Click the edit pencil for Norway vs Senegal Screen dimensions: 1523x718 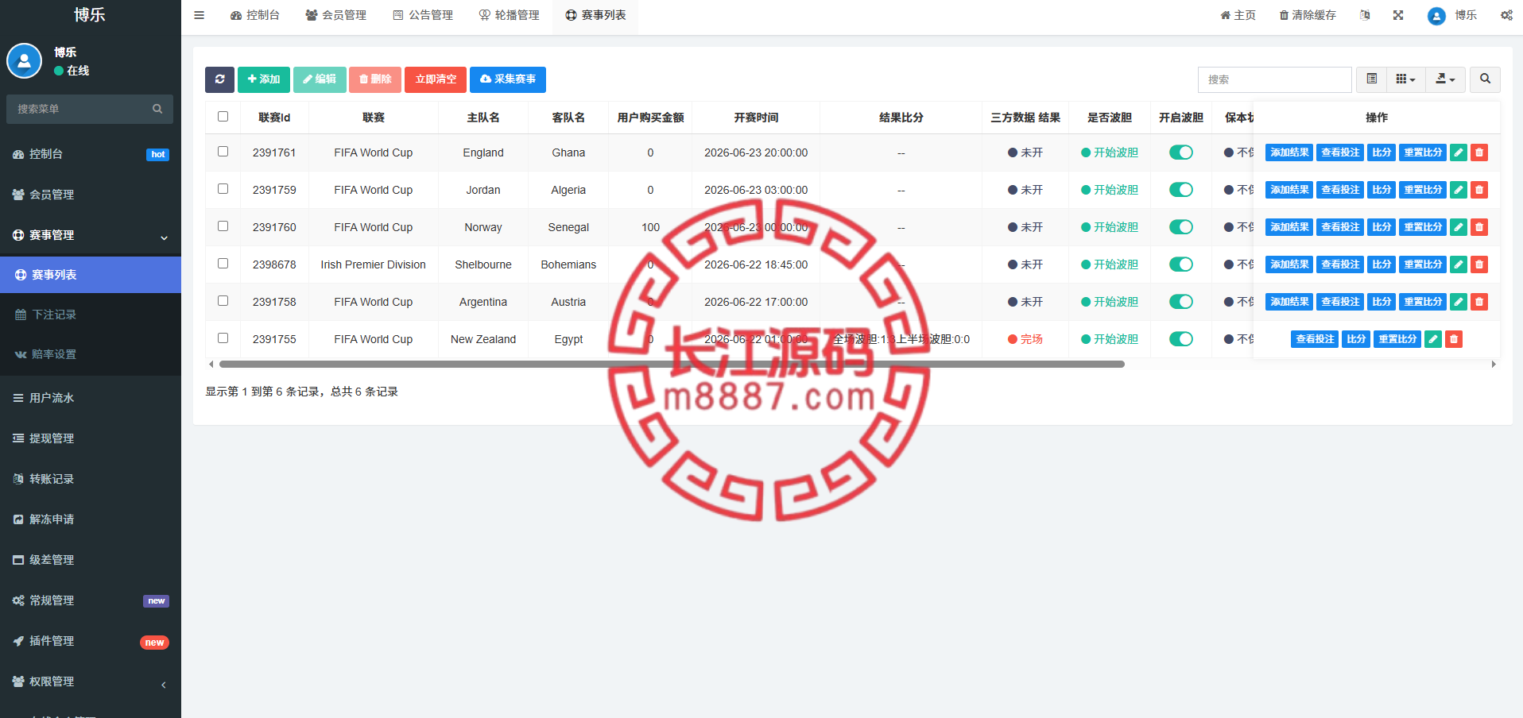[1459, 227]
